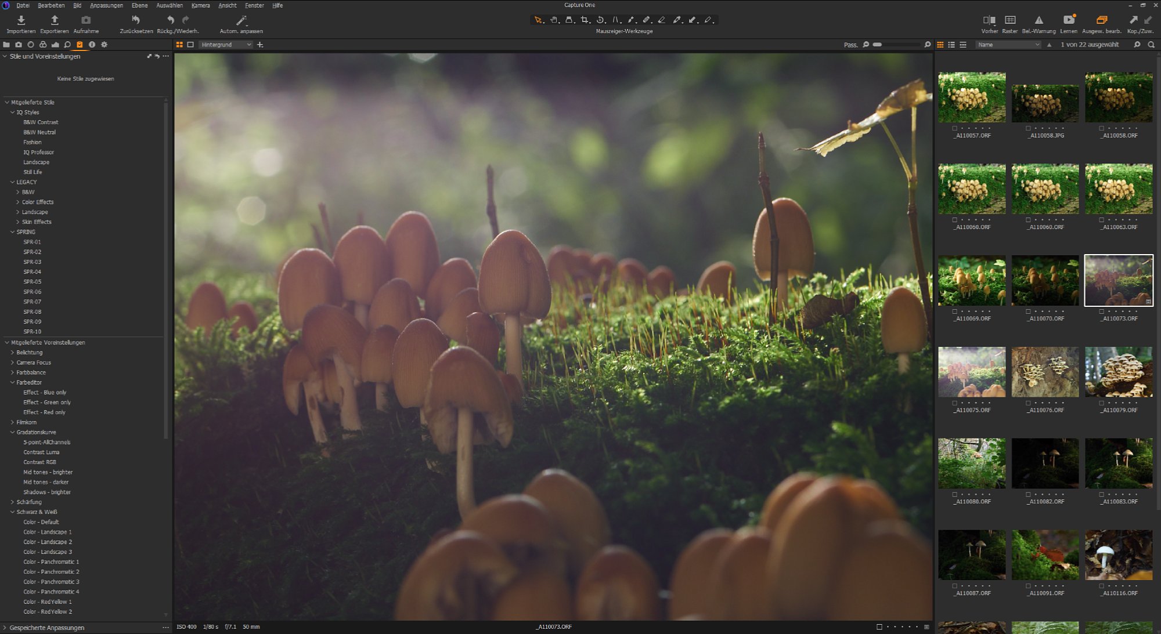
Task: Click the viewer zoom-in magnifier icon
Action: point(927,45)
